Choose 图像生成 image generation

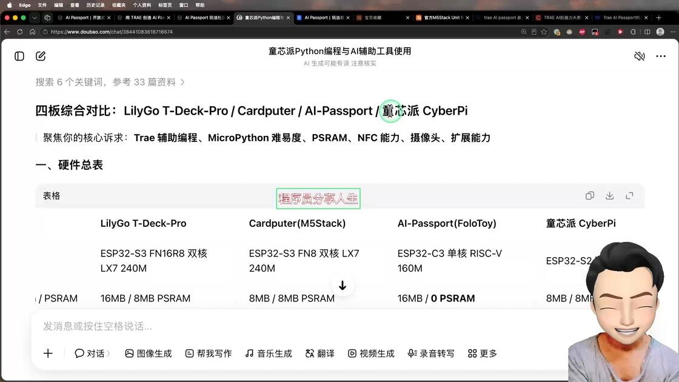point(148,354)
